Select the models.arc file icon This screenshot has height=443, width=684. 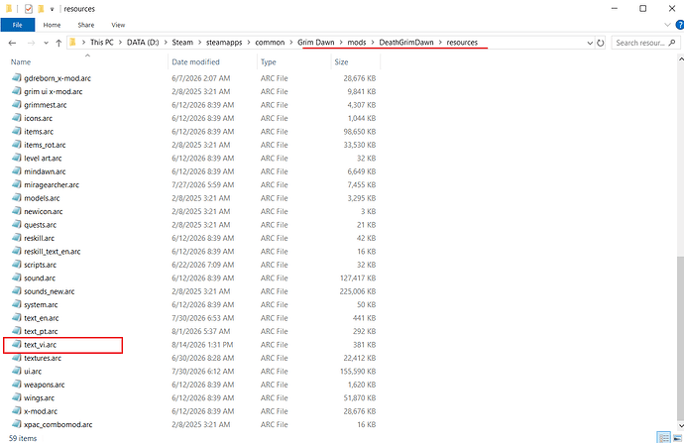(17, 197)
